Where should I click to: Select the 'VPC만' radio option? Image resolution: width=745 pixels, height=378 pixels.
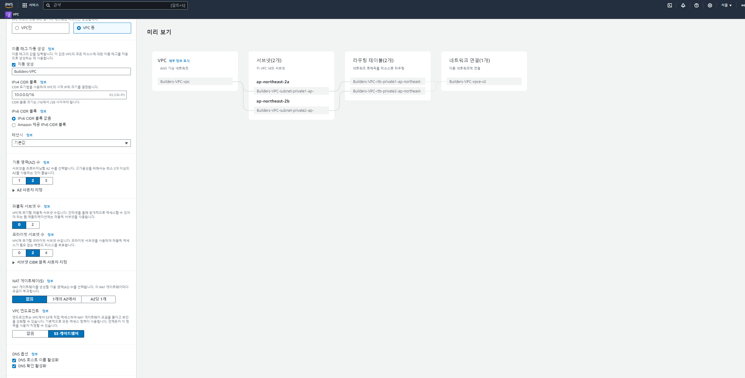click(x=17, y=28)
